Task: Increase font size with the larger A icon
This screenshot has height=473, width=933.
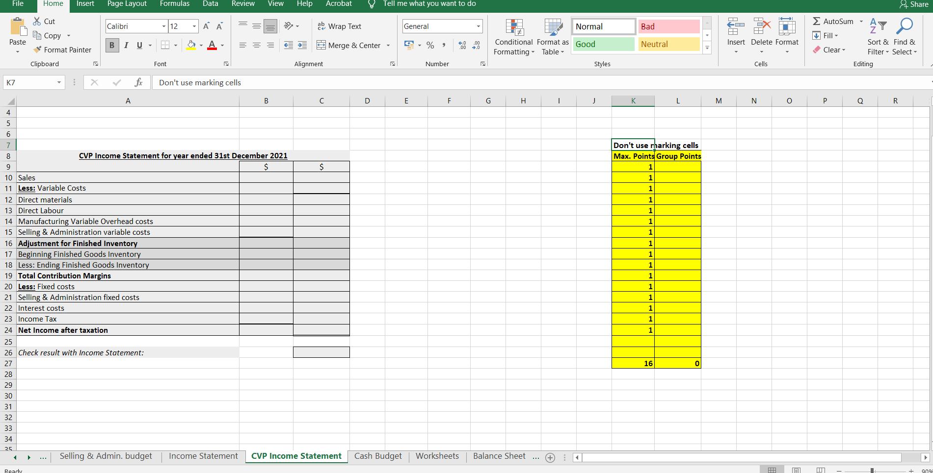Action: (x=207, y=26)
